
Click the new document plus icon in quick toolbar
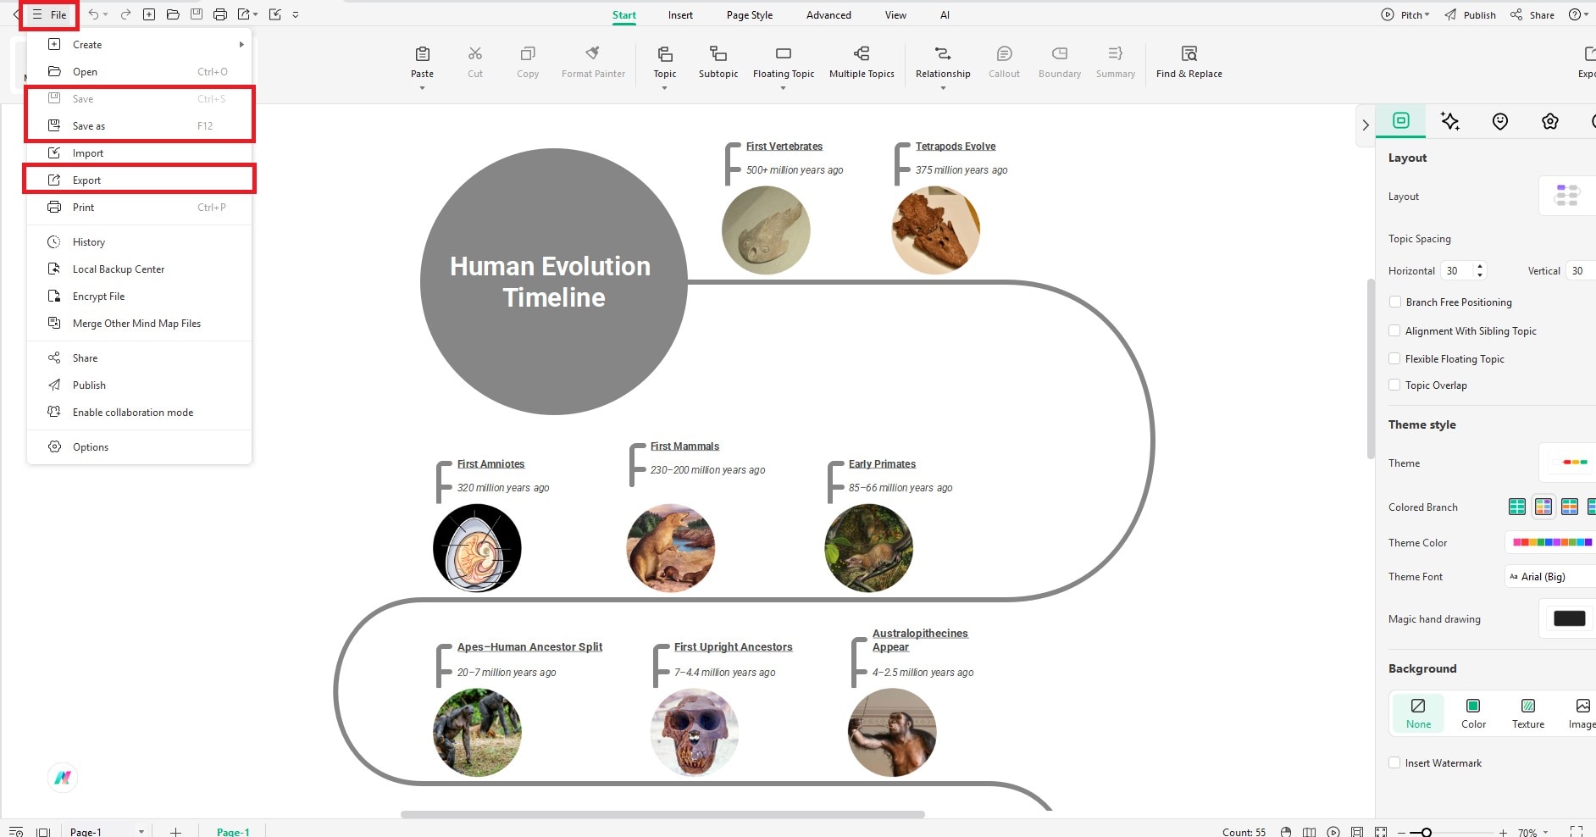[149, 14]
